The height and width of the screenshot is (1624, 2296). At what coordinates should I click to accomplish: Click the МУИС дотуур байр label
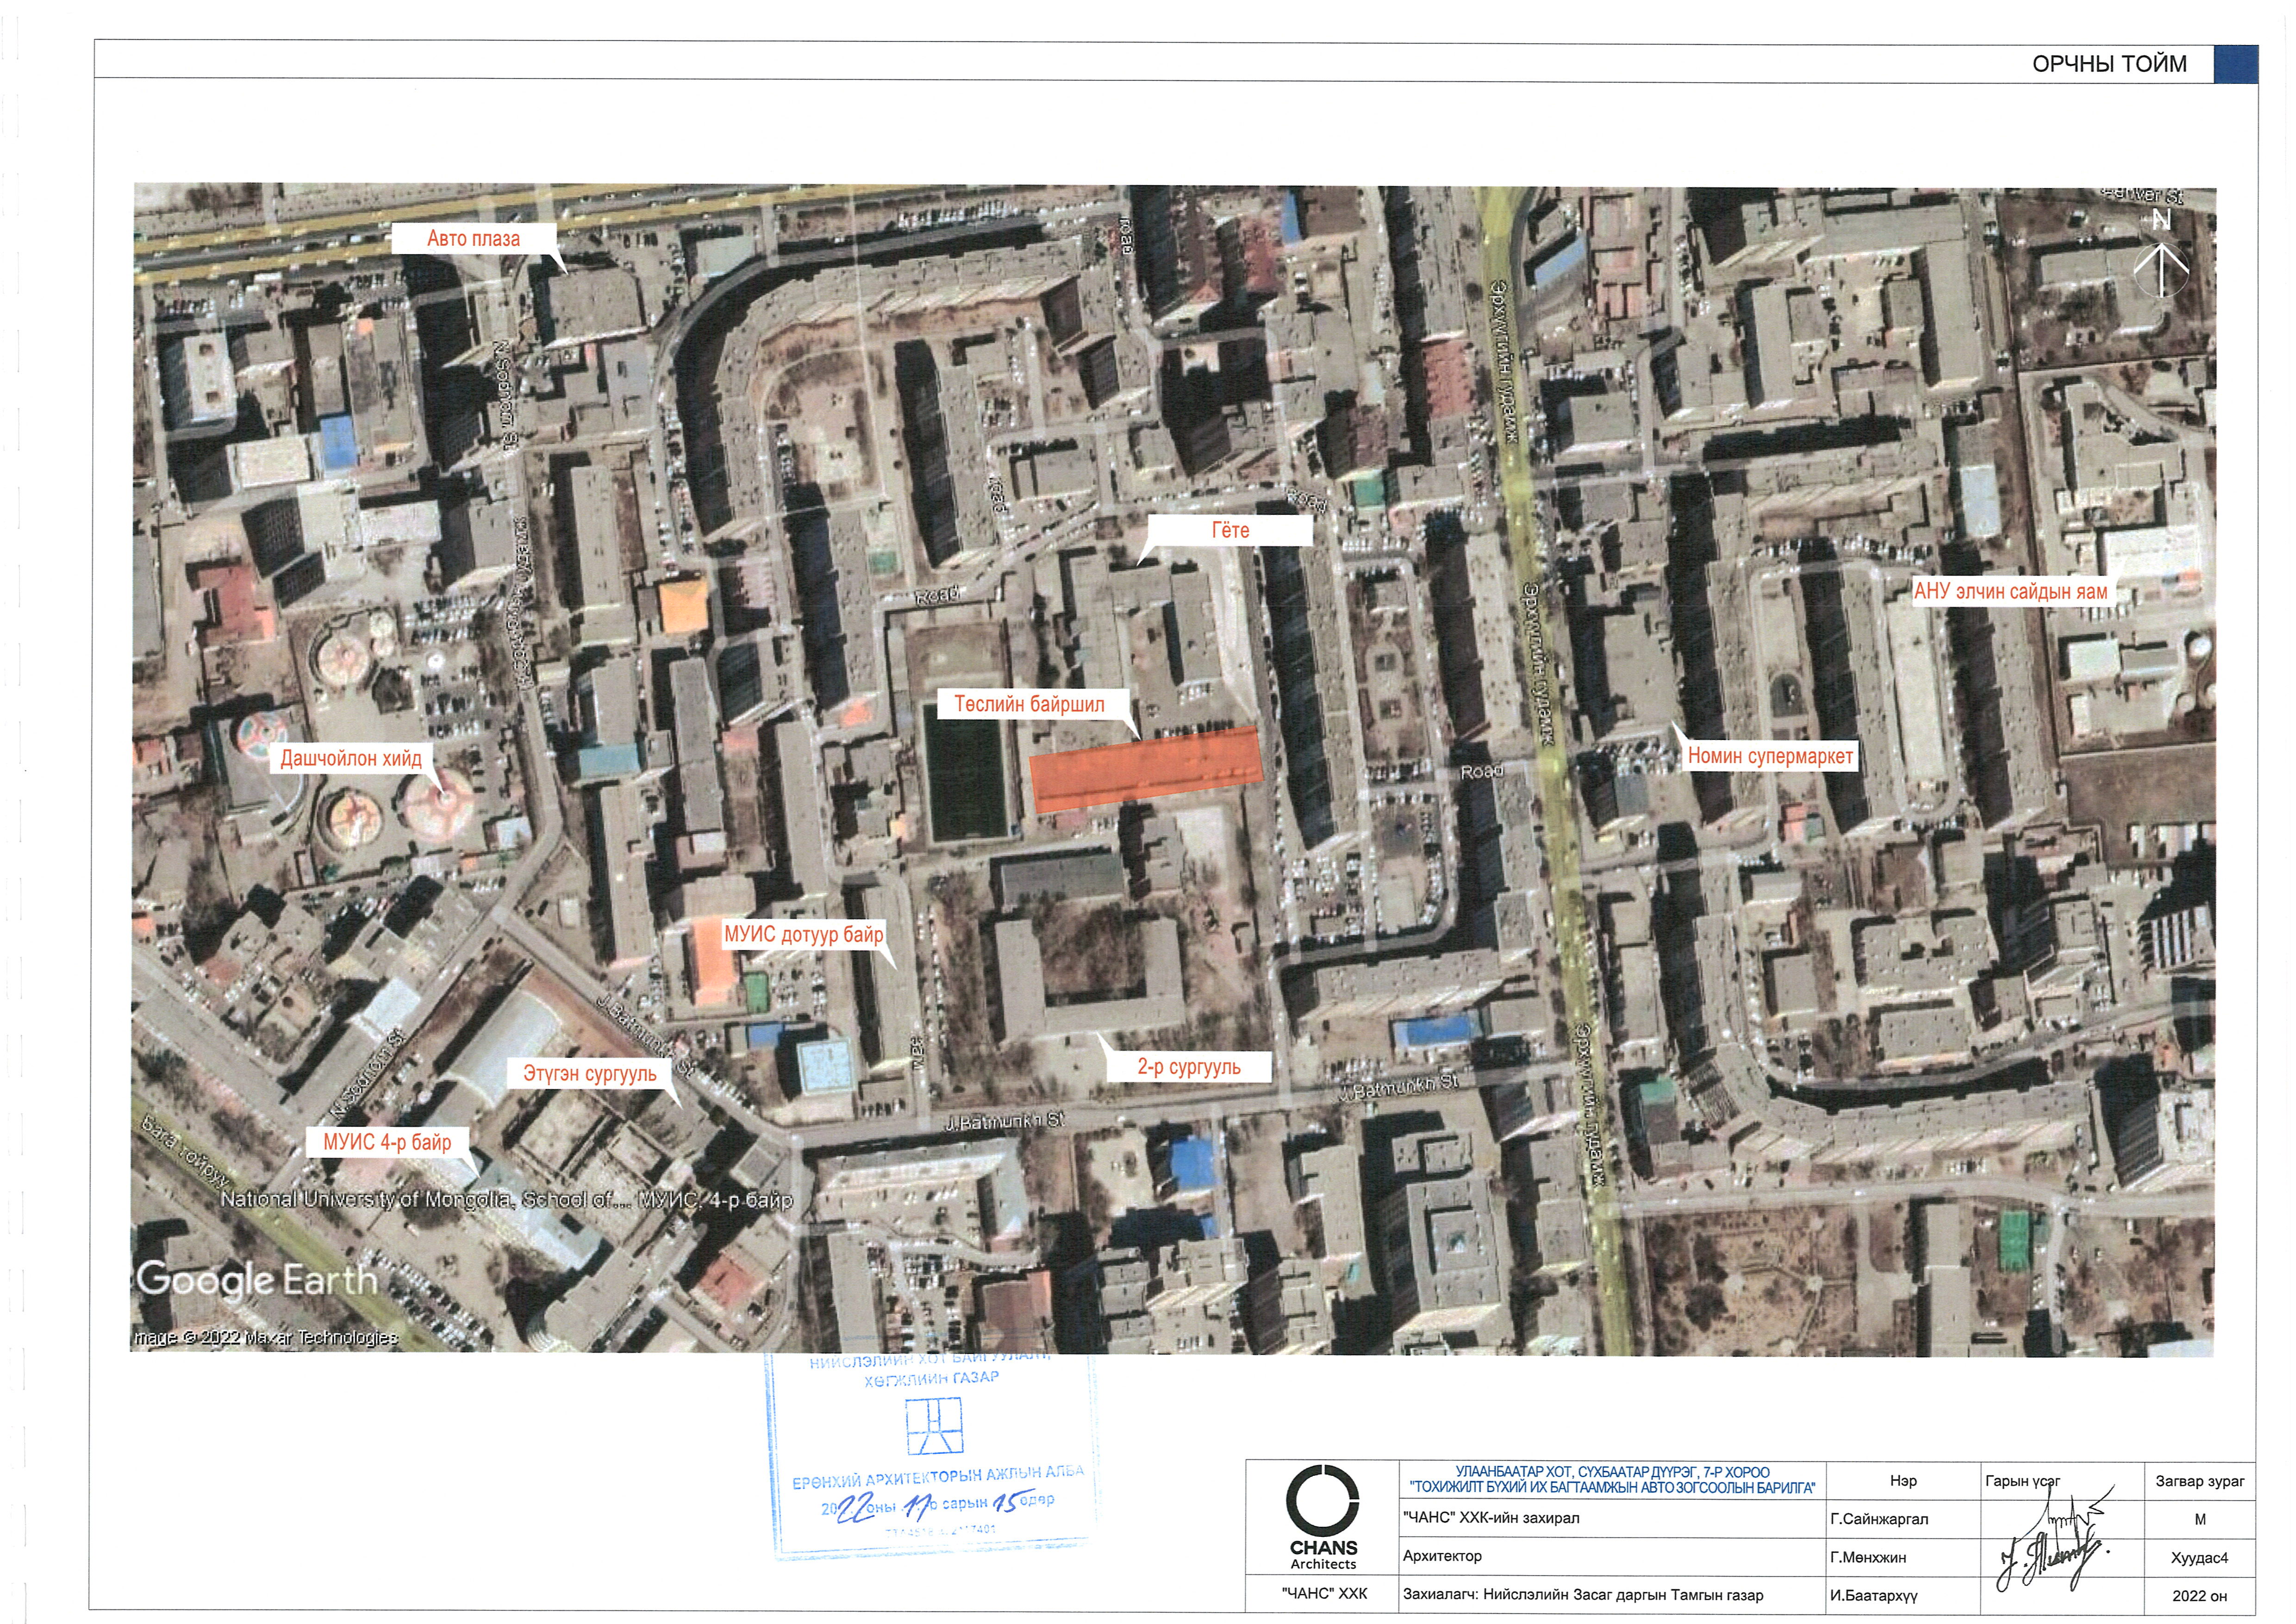pyautogui.click(x=803, y=934)
